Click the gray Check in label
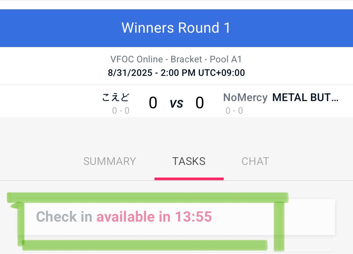The width and height of the screenshot is (353, 254). point(64,217)
